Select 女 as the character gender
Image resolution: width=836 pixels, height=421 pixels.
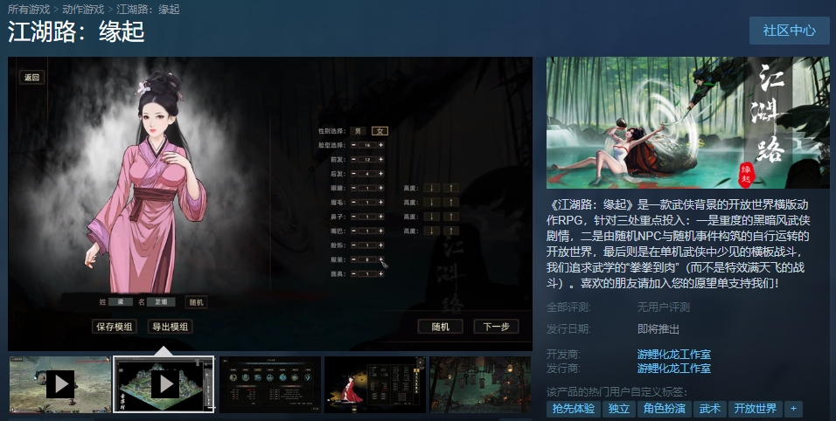click(x=380, y=131)
